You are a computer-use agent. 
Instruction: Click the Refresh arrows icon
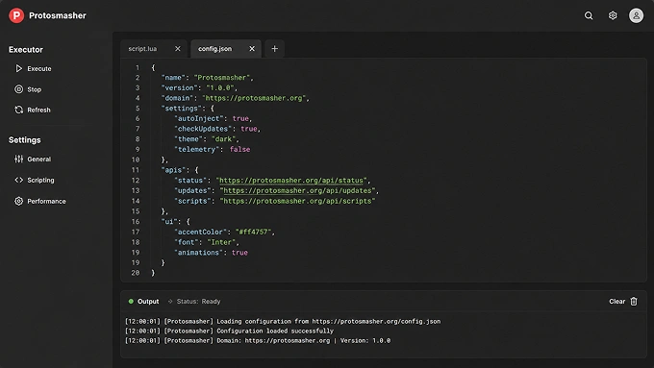point(19,110)
